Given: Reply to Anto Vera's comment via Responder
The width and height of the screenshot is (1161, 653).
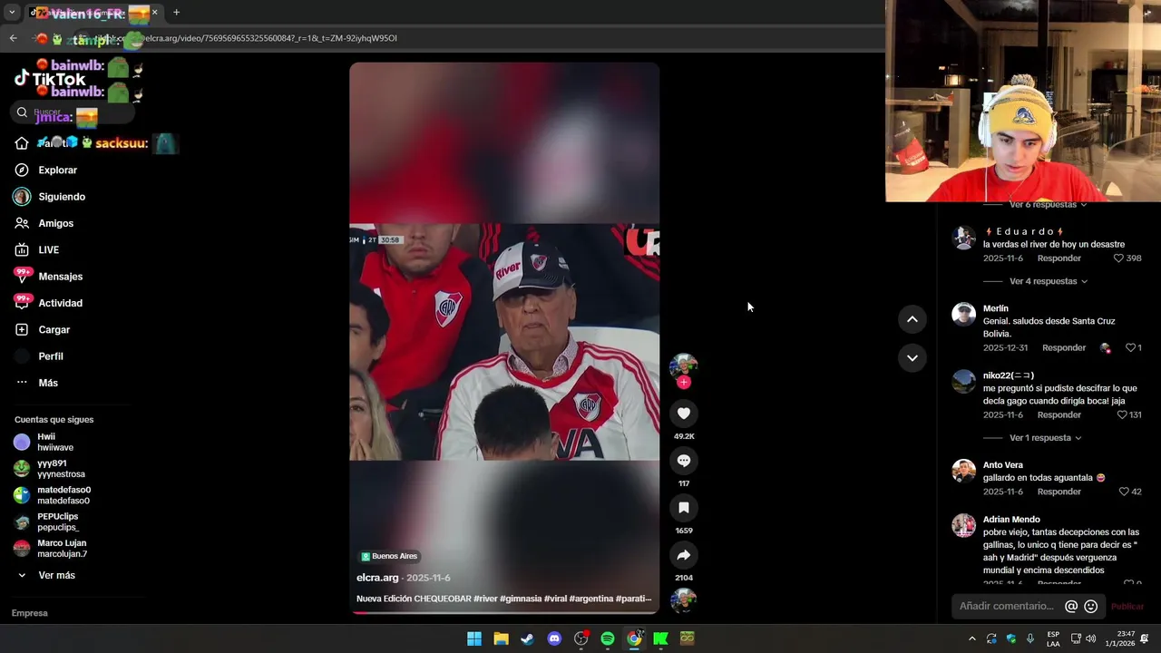Looking at the screenshot, I should [x=1059, y=492].
